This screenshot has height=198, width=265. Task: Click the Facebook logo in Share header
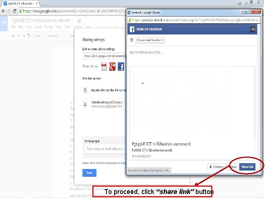pyautogui.click(x=132, y=29)
